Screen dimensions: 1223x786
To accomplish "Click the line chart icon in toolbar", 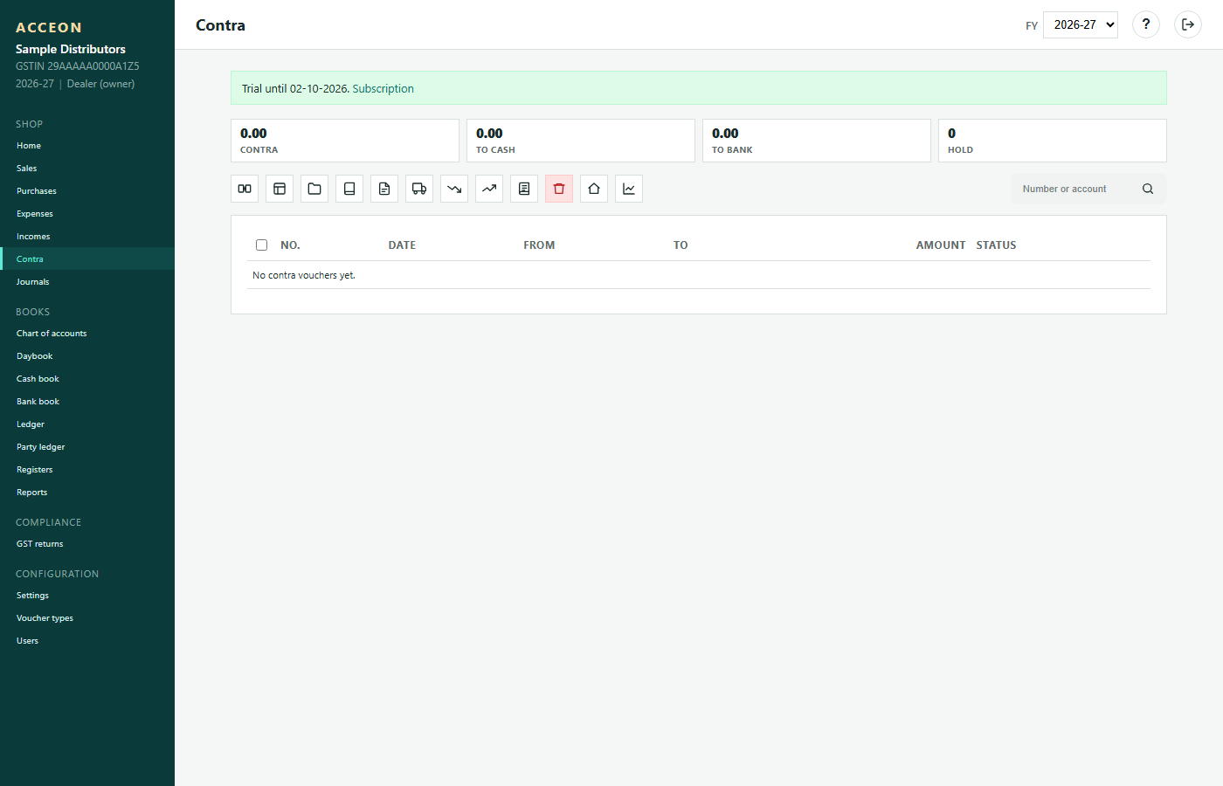I will (x=629, y=189).
